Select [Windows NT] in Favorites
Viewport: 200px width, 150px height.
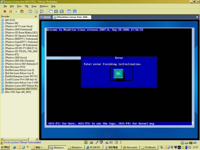(12, 54)
